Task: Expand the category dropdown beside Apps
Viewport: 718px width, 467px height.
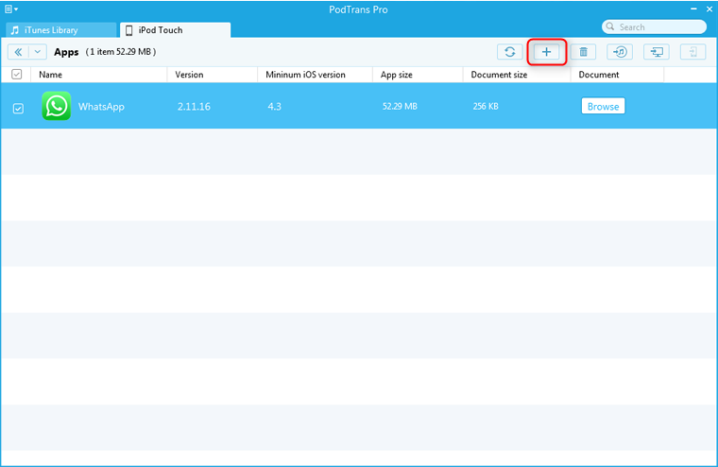Action: point(38,52)
